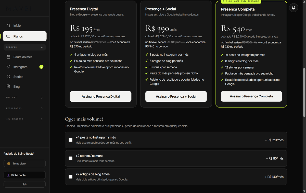
Task: Click the Instagram icon in sidebar
Action: tap(8, 67)
